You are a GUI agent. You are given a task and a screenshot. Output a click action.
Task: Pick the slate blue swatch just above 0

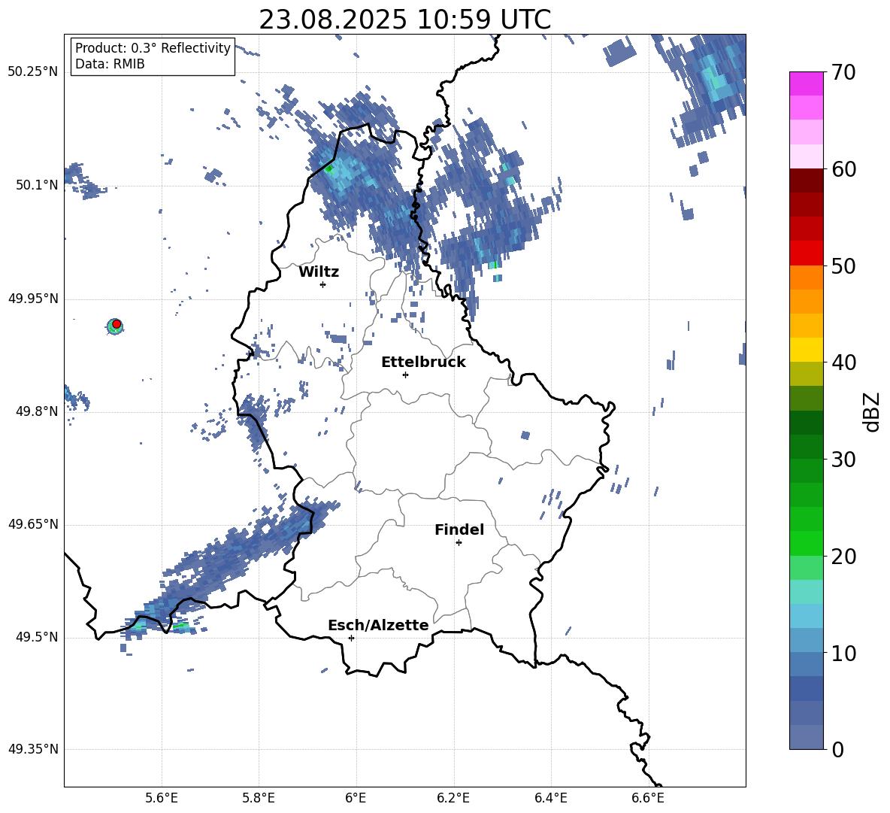(806, 737)
